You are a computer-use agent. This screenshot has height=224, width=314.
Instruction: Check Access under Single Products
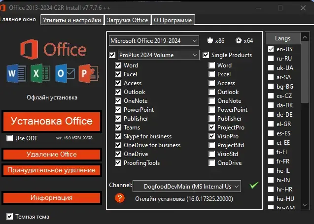(211, 83)
